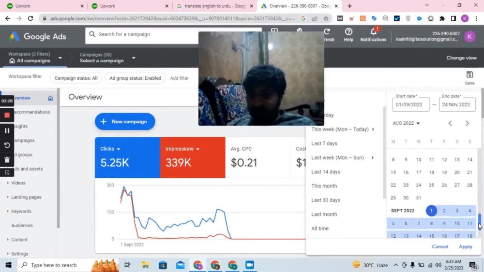This screenshot has height=272, width=484.
Task: Select This month range
Action: 324,186
